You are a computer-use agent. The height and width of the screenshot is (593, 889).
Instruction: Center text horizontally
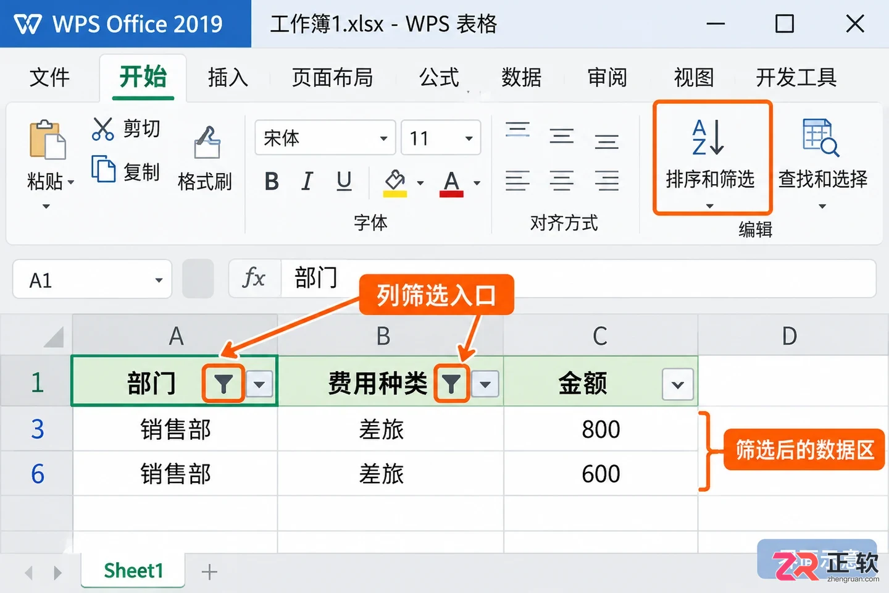[x=562, y=181]
